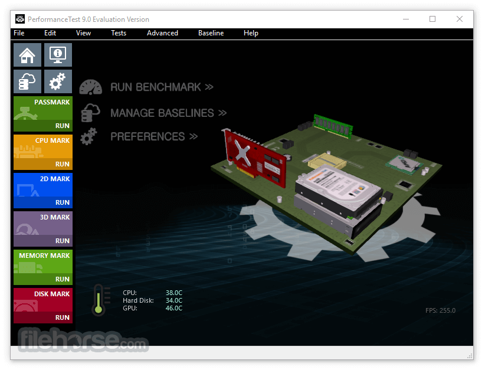Image resolution: width=485 pixels, height=370 pixels.
Task: Go to the Home screen icon
Action: 27,55
